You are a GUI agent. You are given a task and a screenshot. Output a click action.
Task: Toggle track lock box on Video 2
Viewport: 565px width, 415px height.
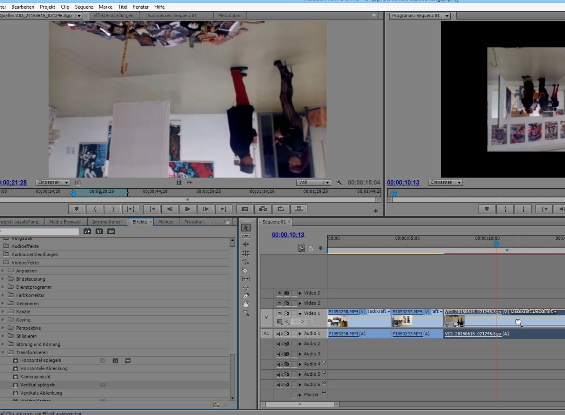294,303
